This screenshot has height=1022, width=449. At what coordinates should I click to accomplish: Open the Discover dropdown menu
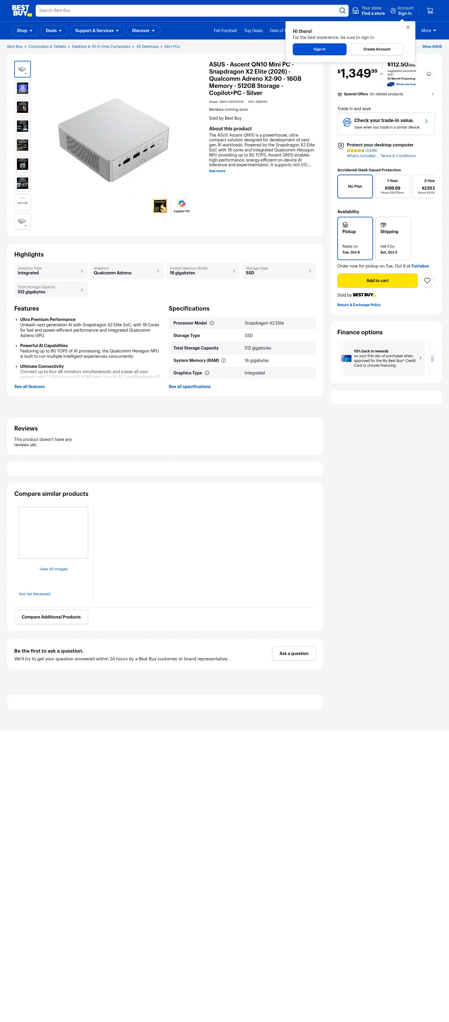[144, 31]
